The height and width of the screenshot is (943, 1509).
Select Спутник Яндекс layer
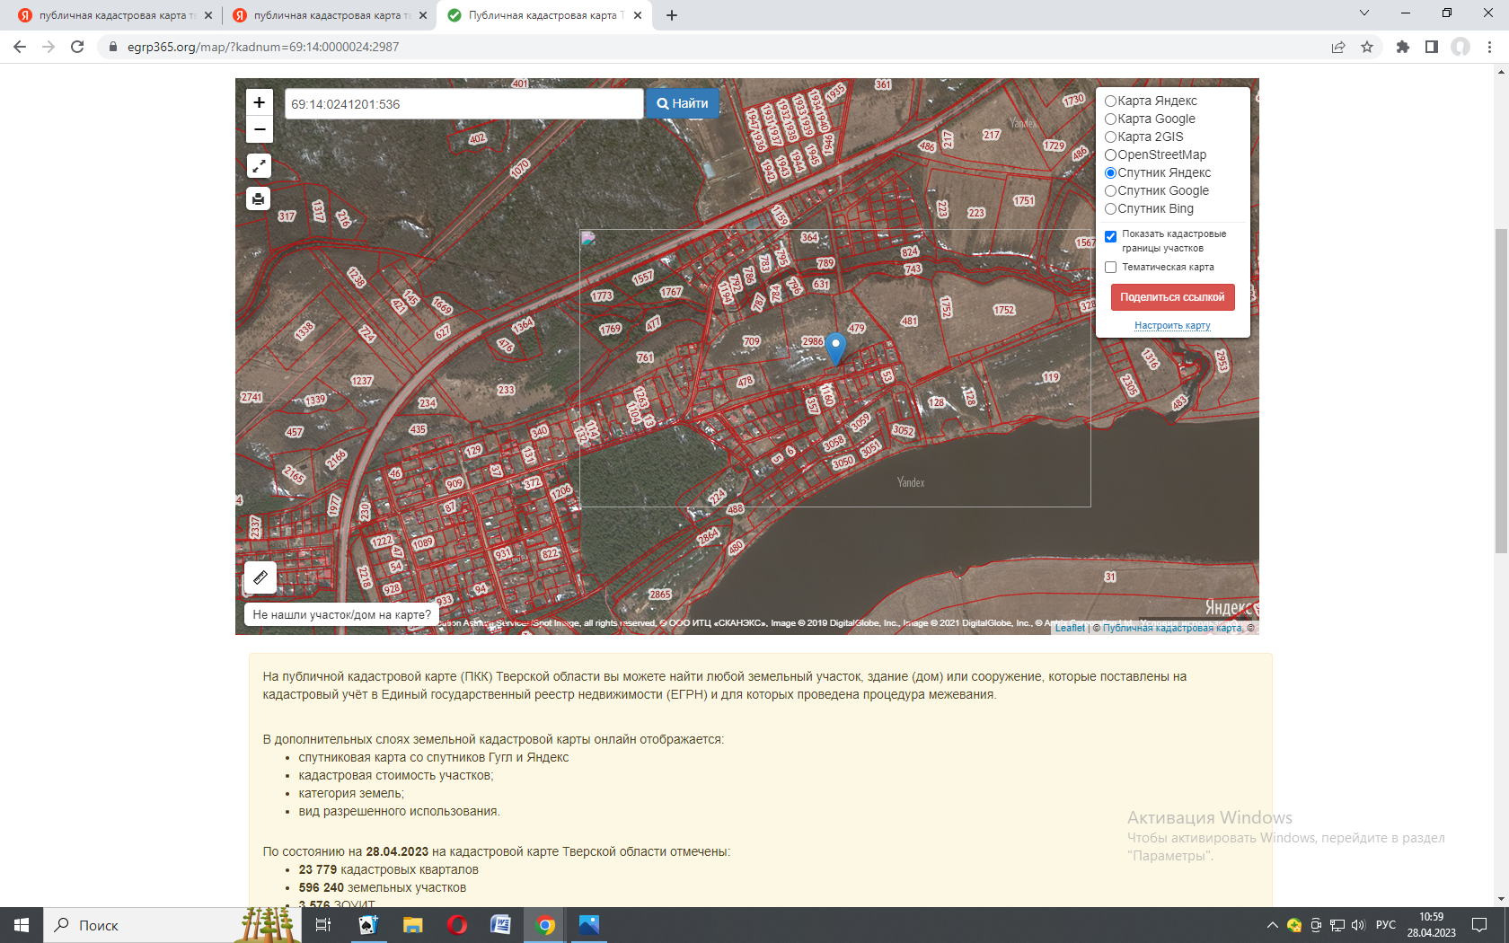point(1110,172)
